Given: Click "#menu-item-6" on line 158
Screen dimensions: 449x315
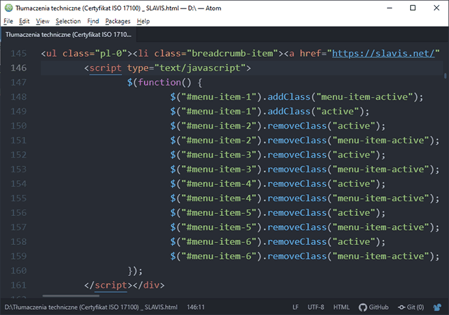Looking at the screenshot, I should click(219, 242).
